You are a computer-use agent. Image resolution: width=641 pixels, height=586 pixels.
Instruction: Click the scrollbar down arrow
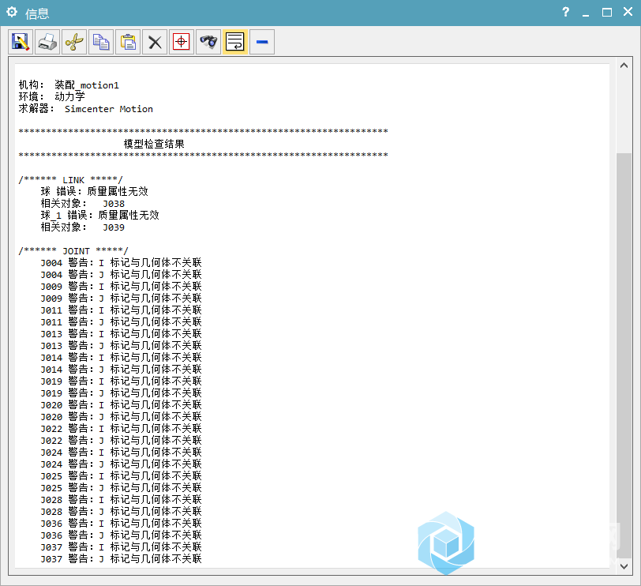[624, 566]
